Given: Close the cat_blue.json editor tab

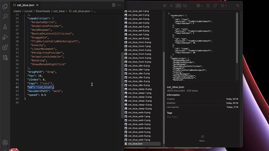Looking at the screenshot, I should coord(37,5).
